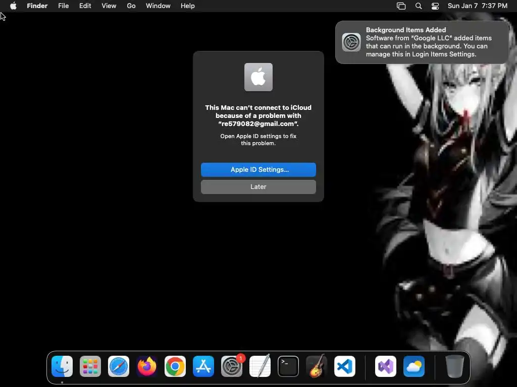
Task: Open TextEdit from the Dock
Action: click(x=260, y=366)
